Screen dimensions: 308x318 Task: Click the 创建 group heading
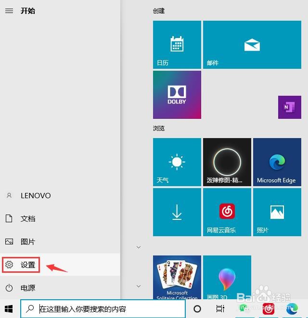point(159,11)
